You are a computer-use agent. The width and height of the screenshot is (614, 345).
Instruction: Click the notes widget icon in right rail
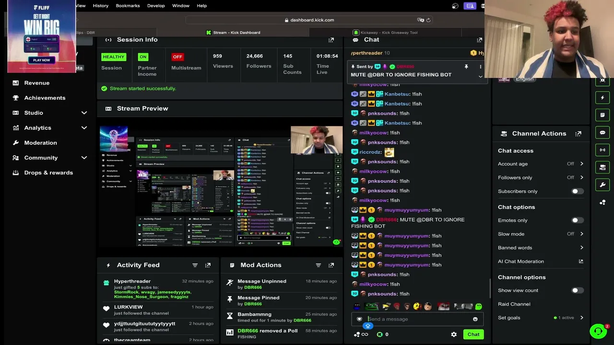602,115
